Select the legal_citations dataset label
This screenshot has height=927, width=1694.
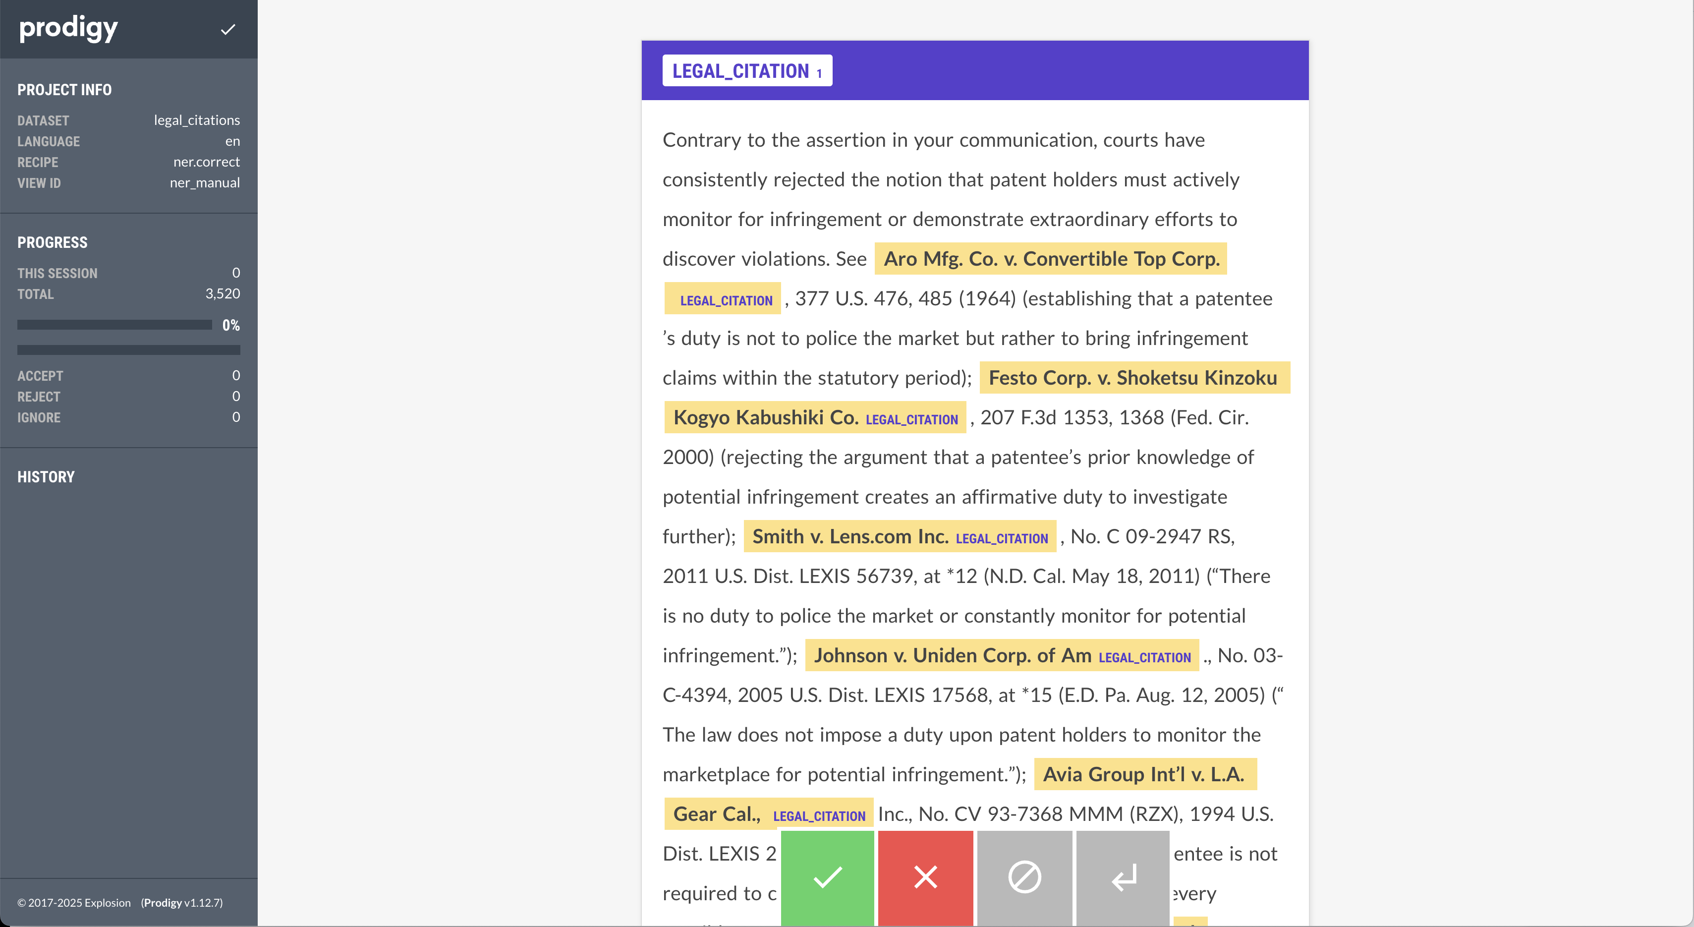(x=196, y=119)
